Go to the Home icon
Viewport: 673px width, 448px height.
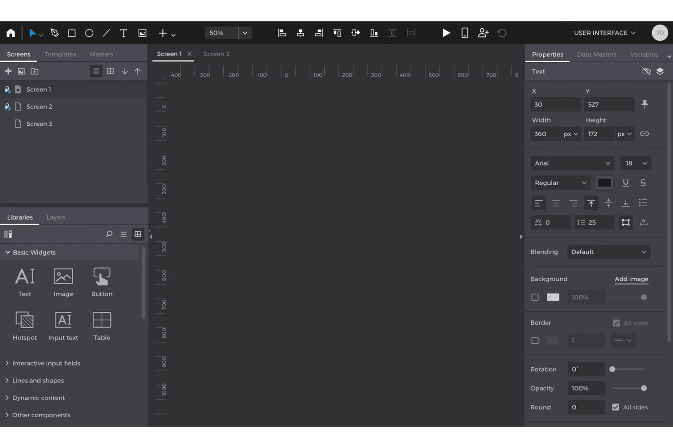[11, 33]
